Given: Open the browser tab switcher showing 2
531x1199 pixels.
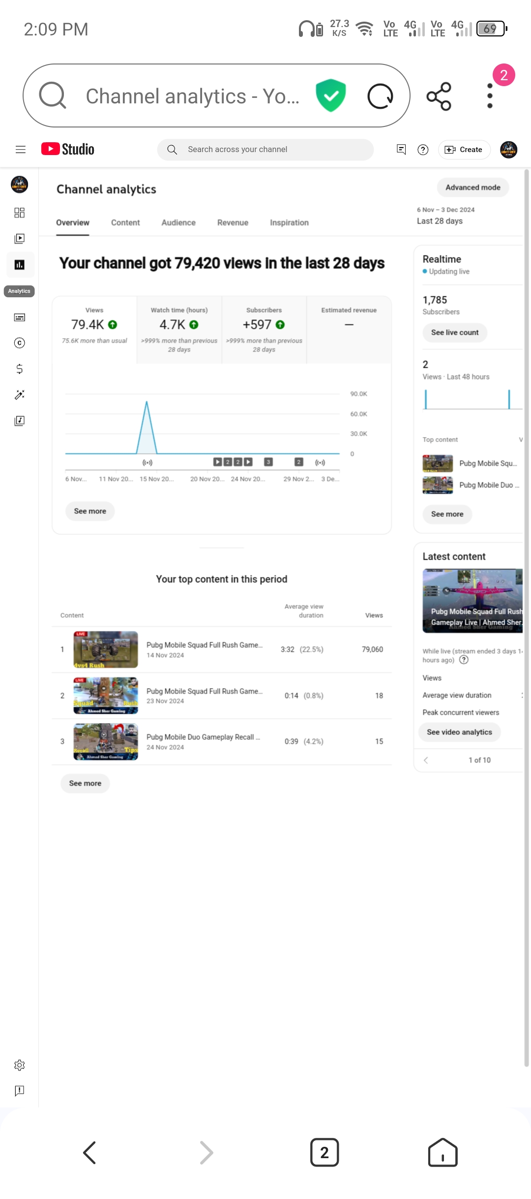Looking at the screenshot, I should tap(324, 1152).
